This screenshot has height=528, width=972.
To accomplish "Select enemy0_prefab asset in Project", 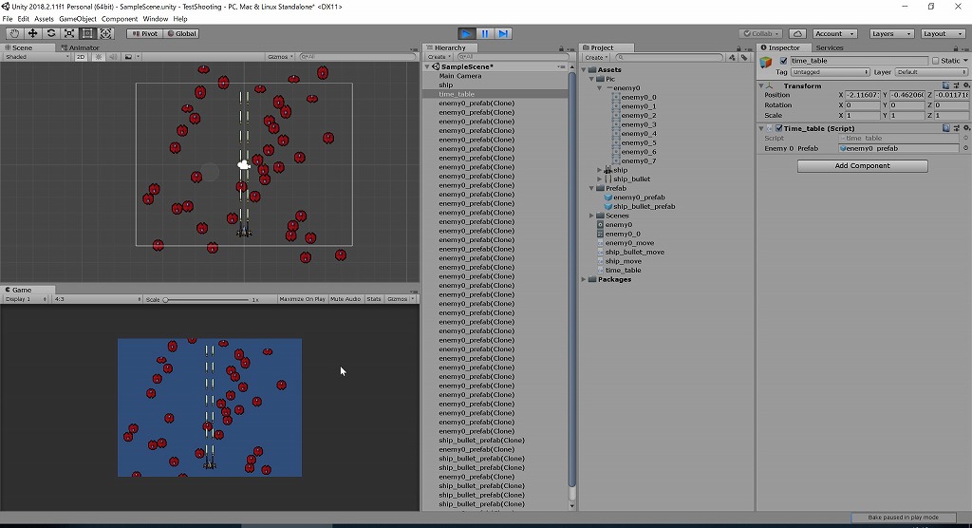I will click(x=639, y=198).
